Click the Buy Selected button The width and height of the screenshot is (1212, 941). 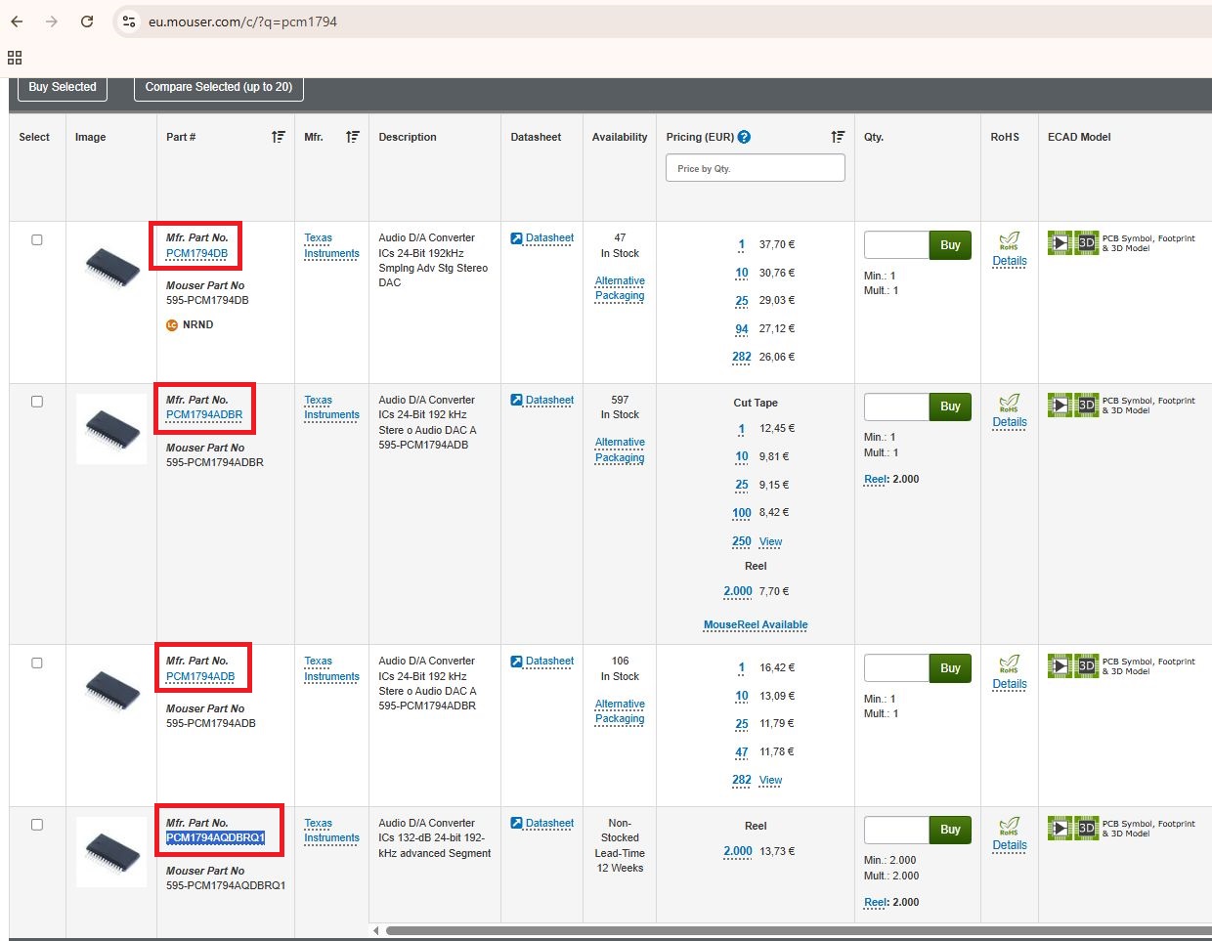tap(63, 88)
